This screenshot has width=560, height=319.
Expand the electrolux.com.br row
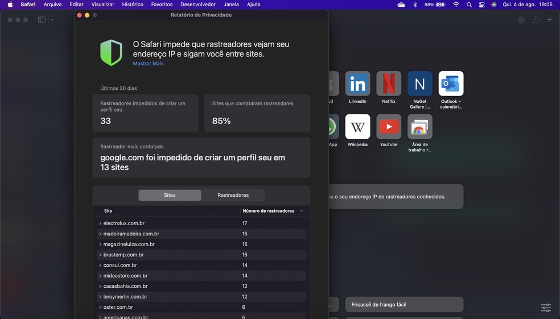click(x=100, y=223)
